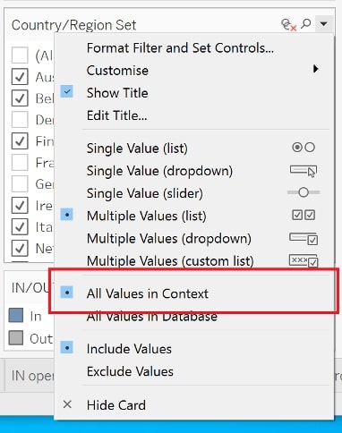Choose All Values in Context
This screenshot has height=433, width=342.
pos(148,293)
